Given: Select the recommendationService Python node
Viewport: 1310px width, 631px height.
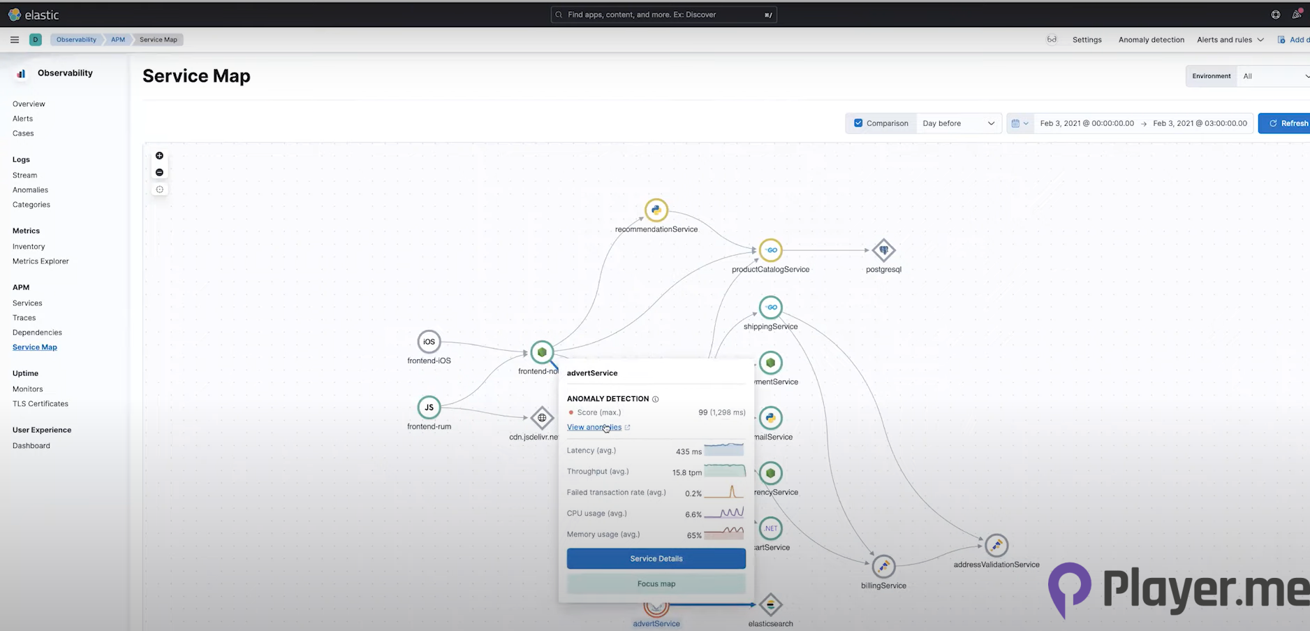Looking at the screenshot, I should [x=656, y=210].
